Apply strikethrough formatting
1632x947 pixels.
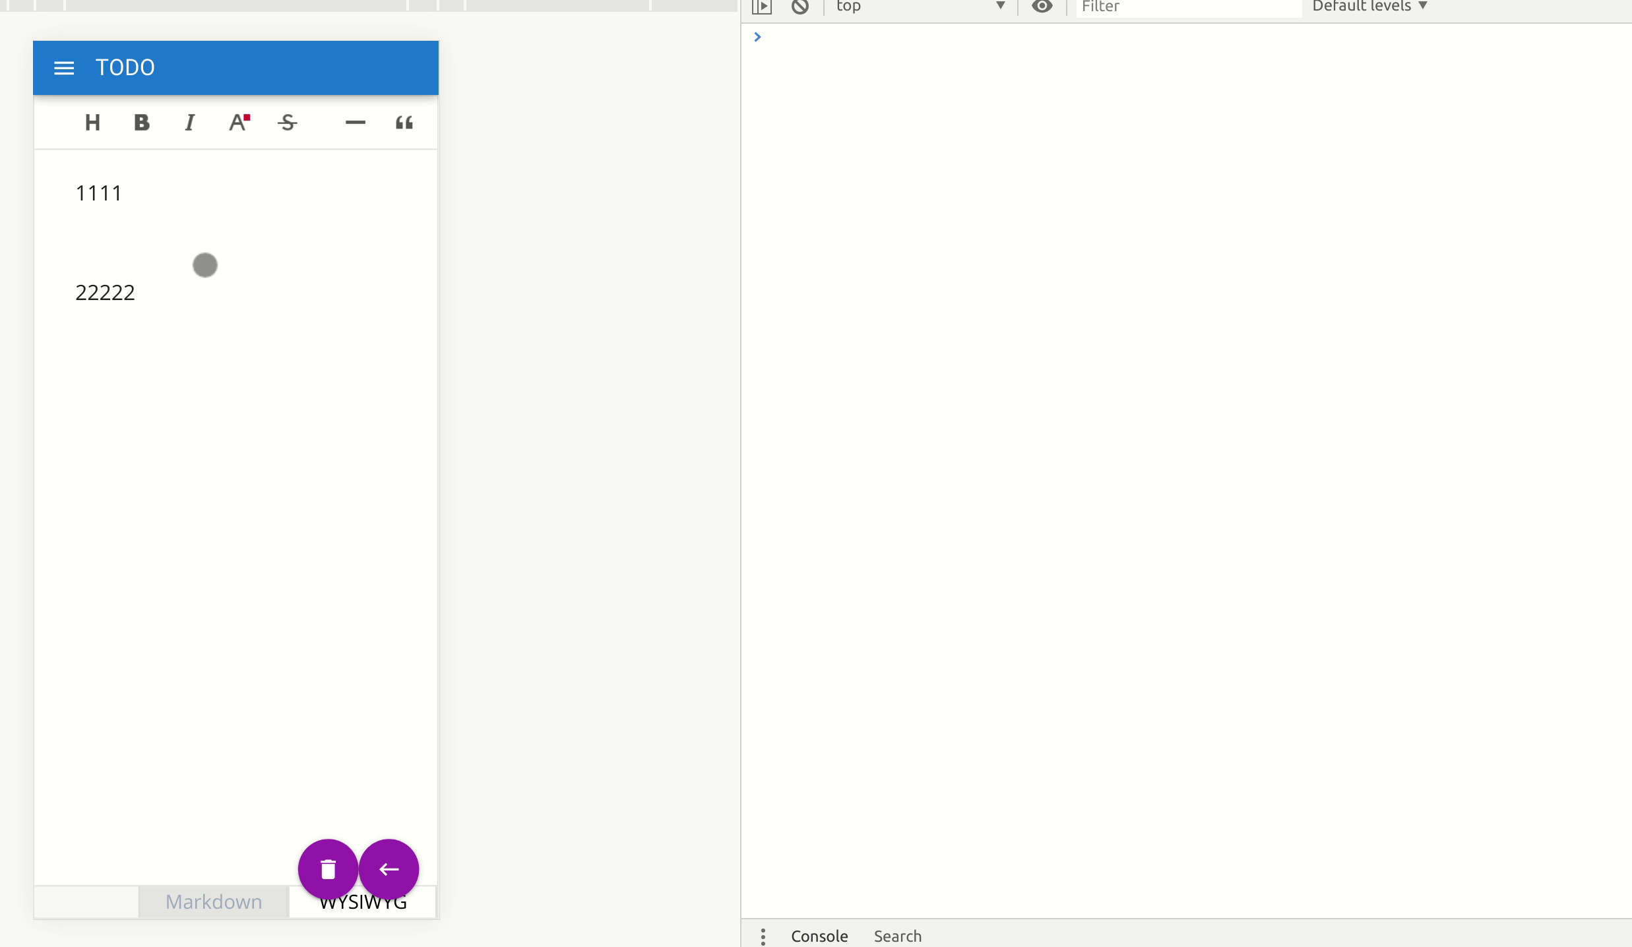coord(288,123)
